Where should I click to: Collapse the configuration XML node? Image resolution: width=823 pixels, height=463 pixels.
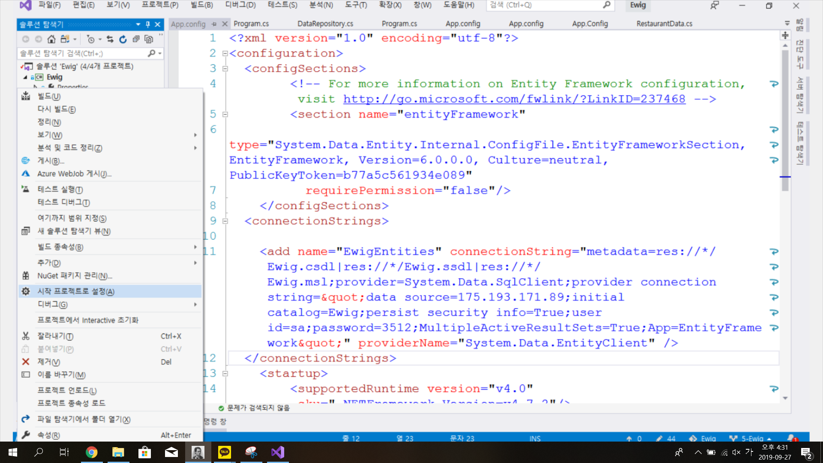point(225,54)
